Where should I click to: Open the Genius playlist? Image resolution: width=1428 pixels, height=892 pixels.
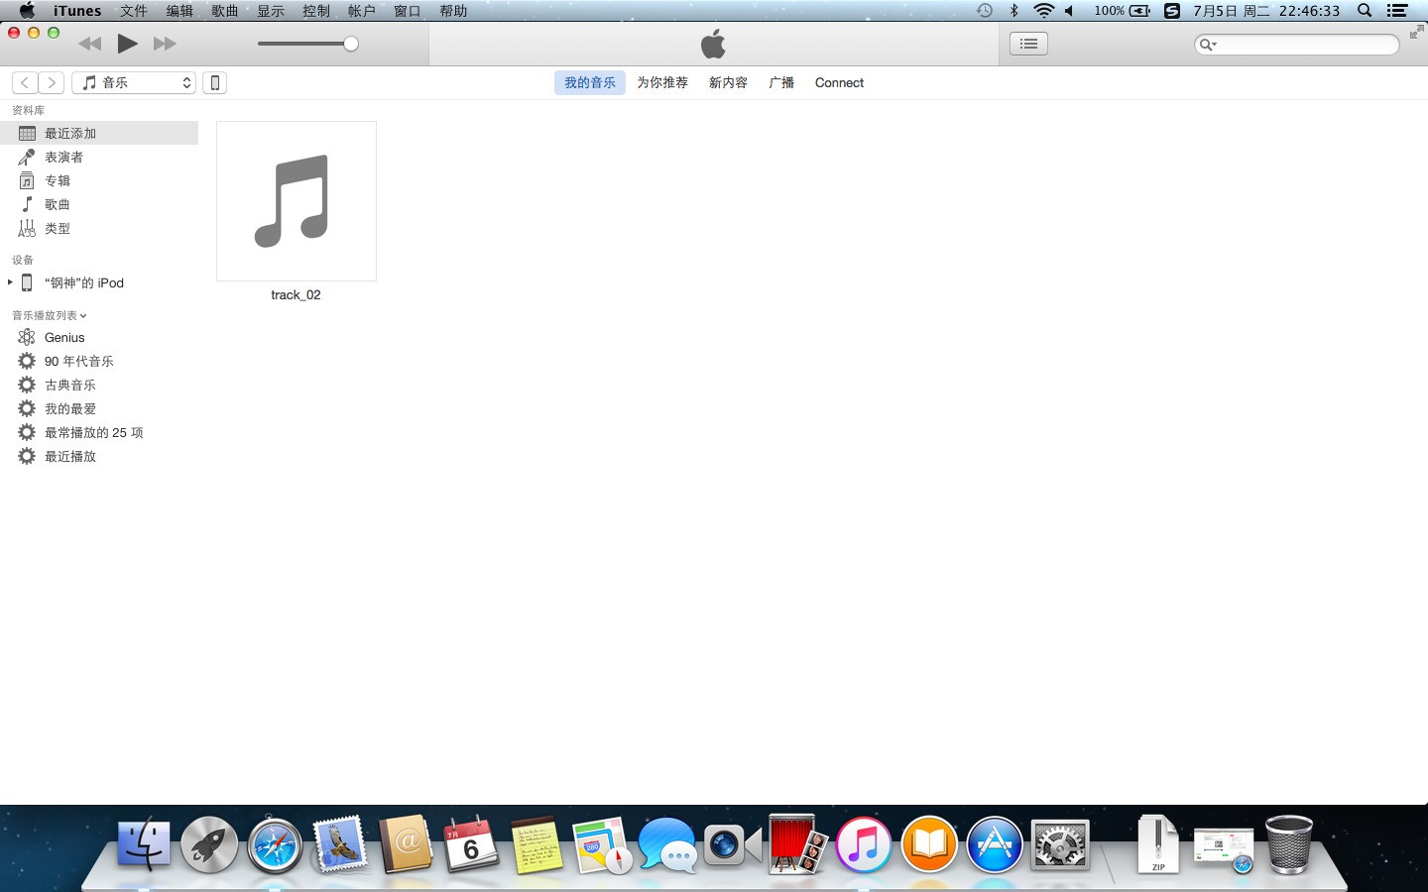(x=99, y=337)
